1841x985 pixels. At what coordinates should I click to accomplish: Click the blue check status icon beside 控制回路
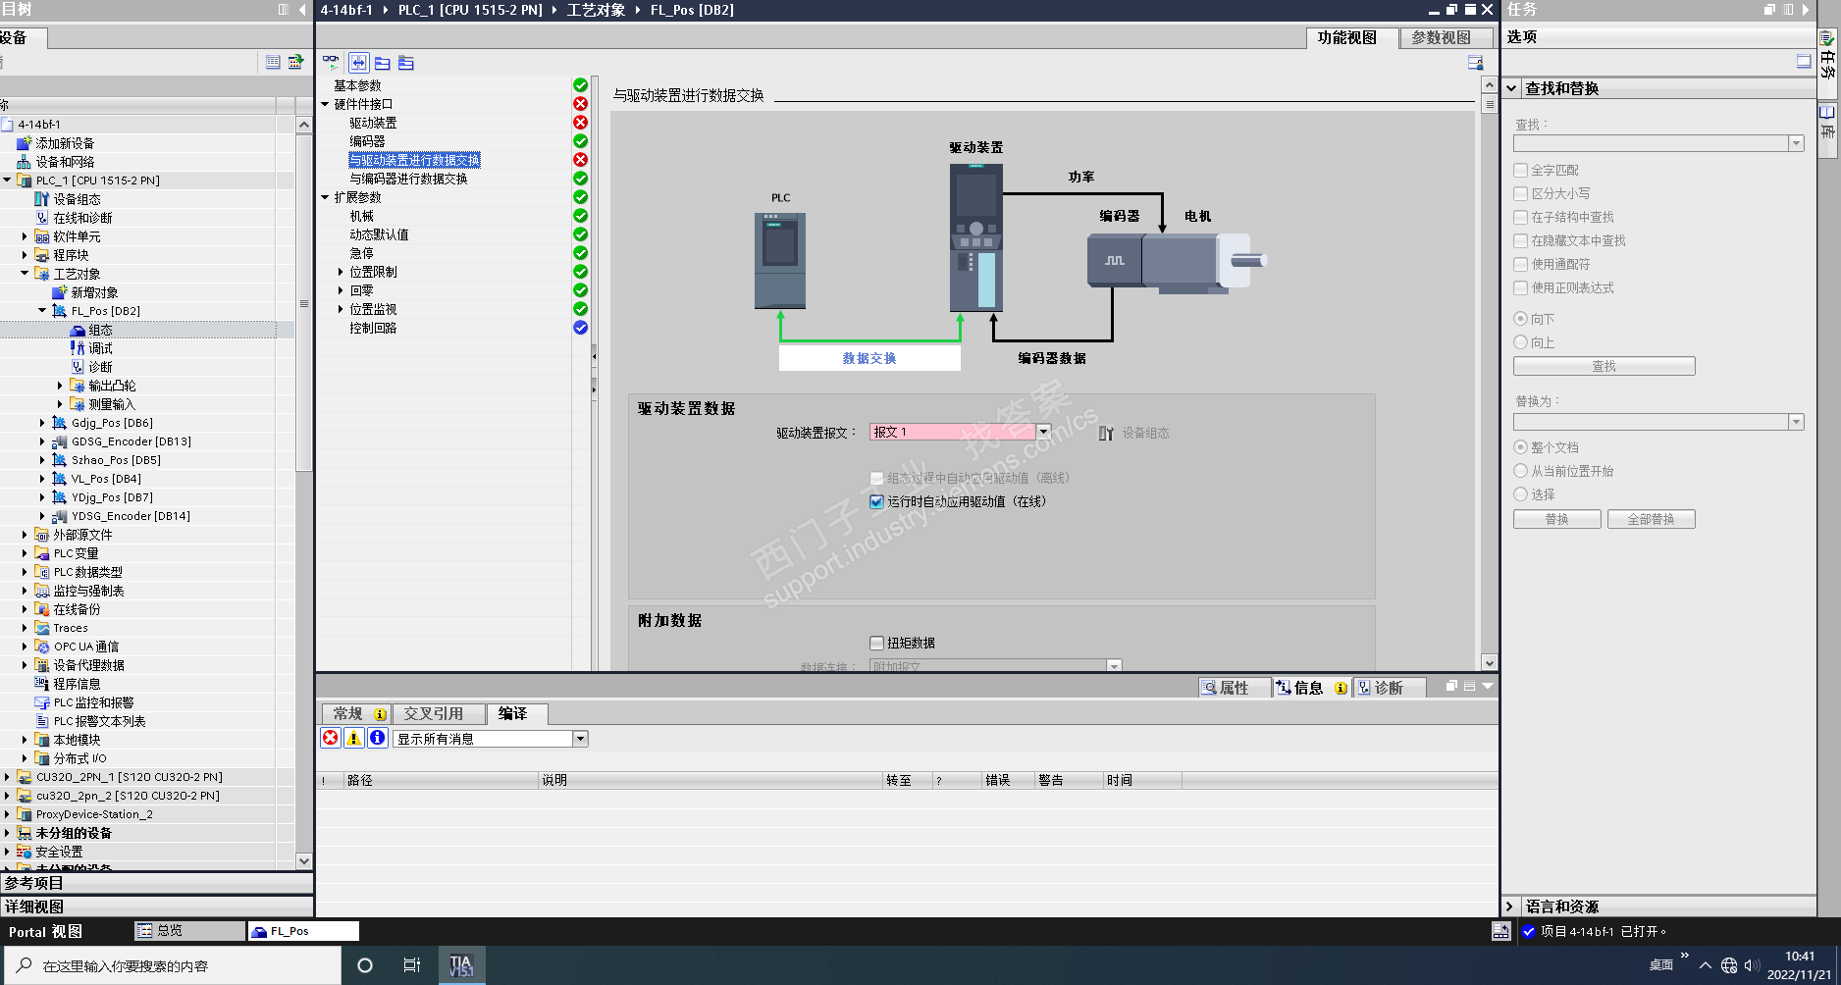coord(581,328)
